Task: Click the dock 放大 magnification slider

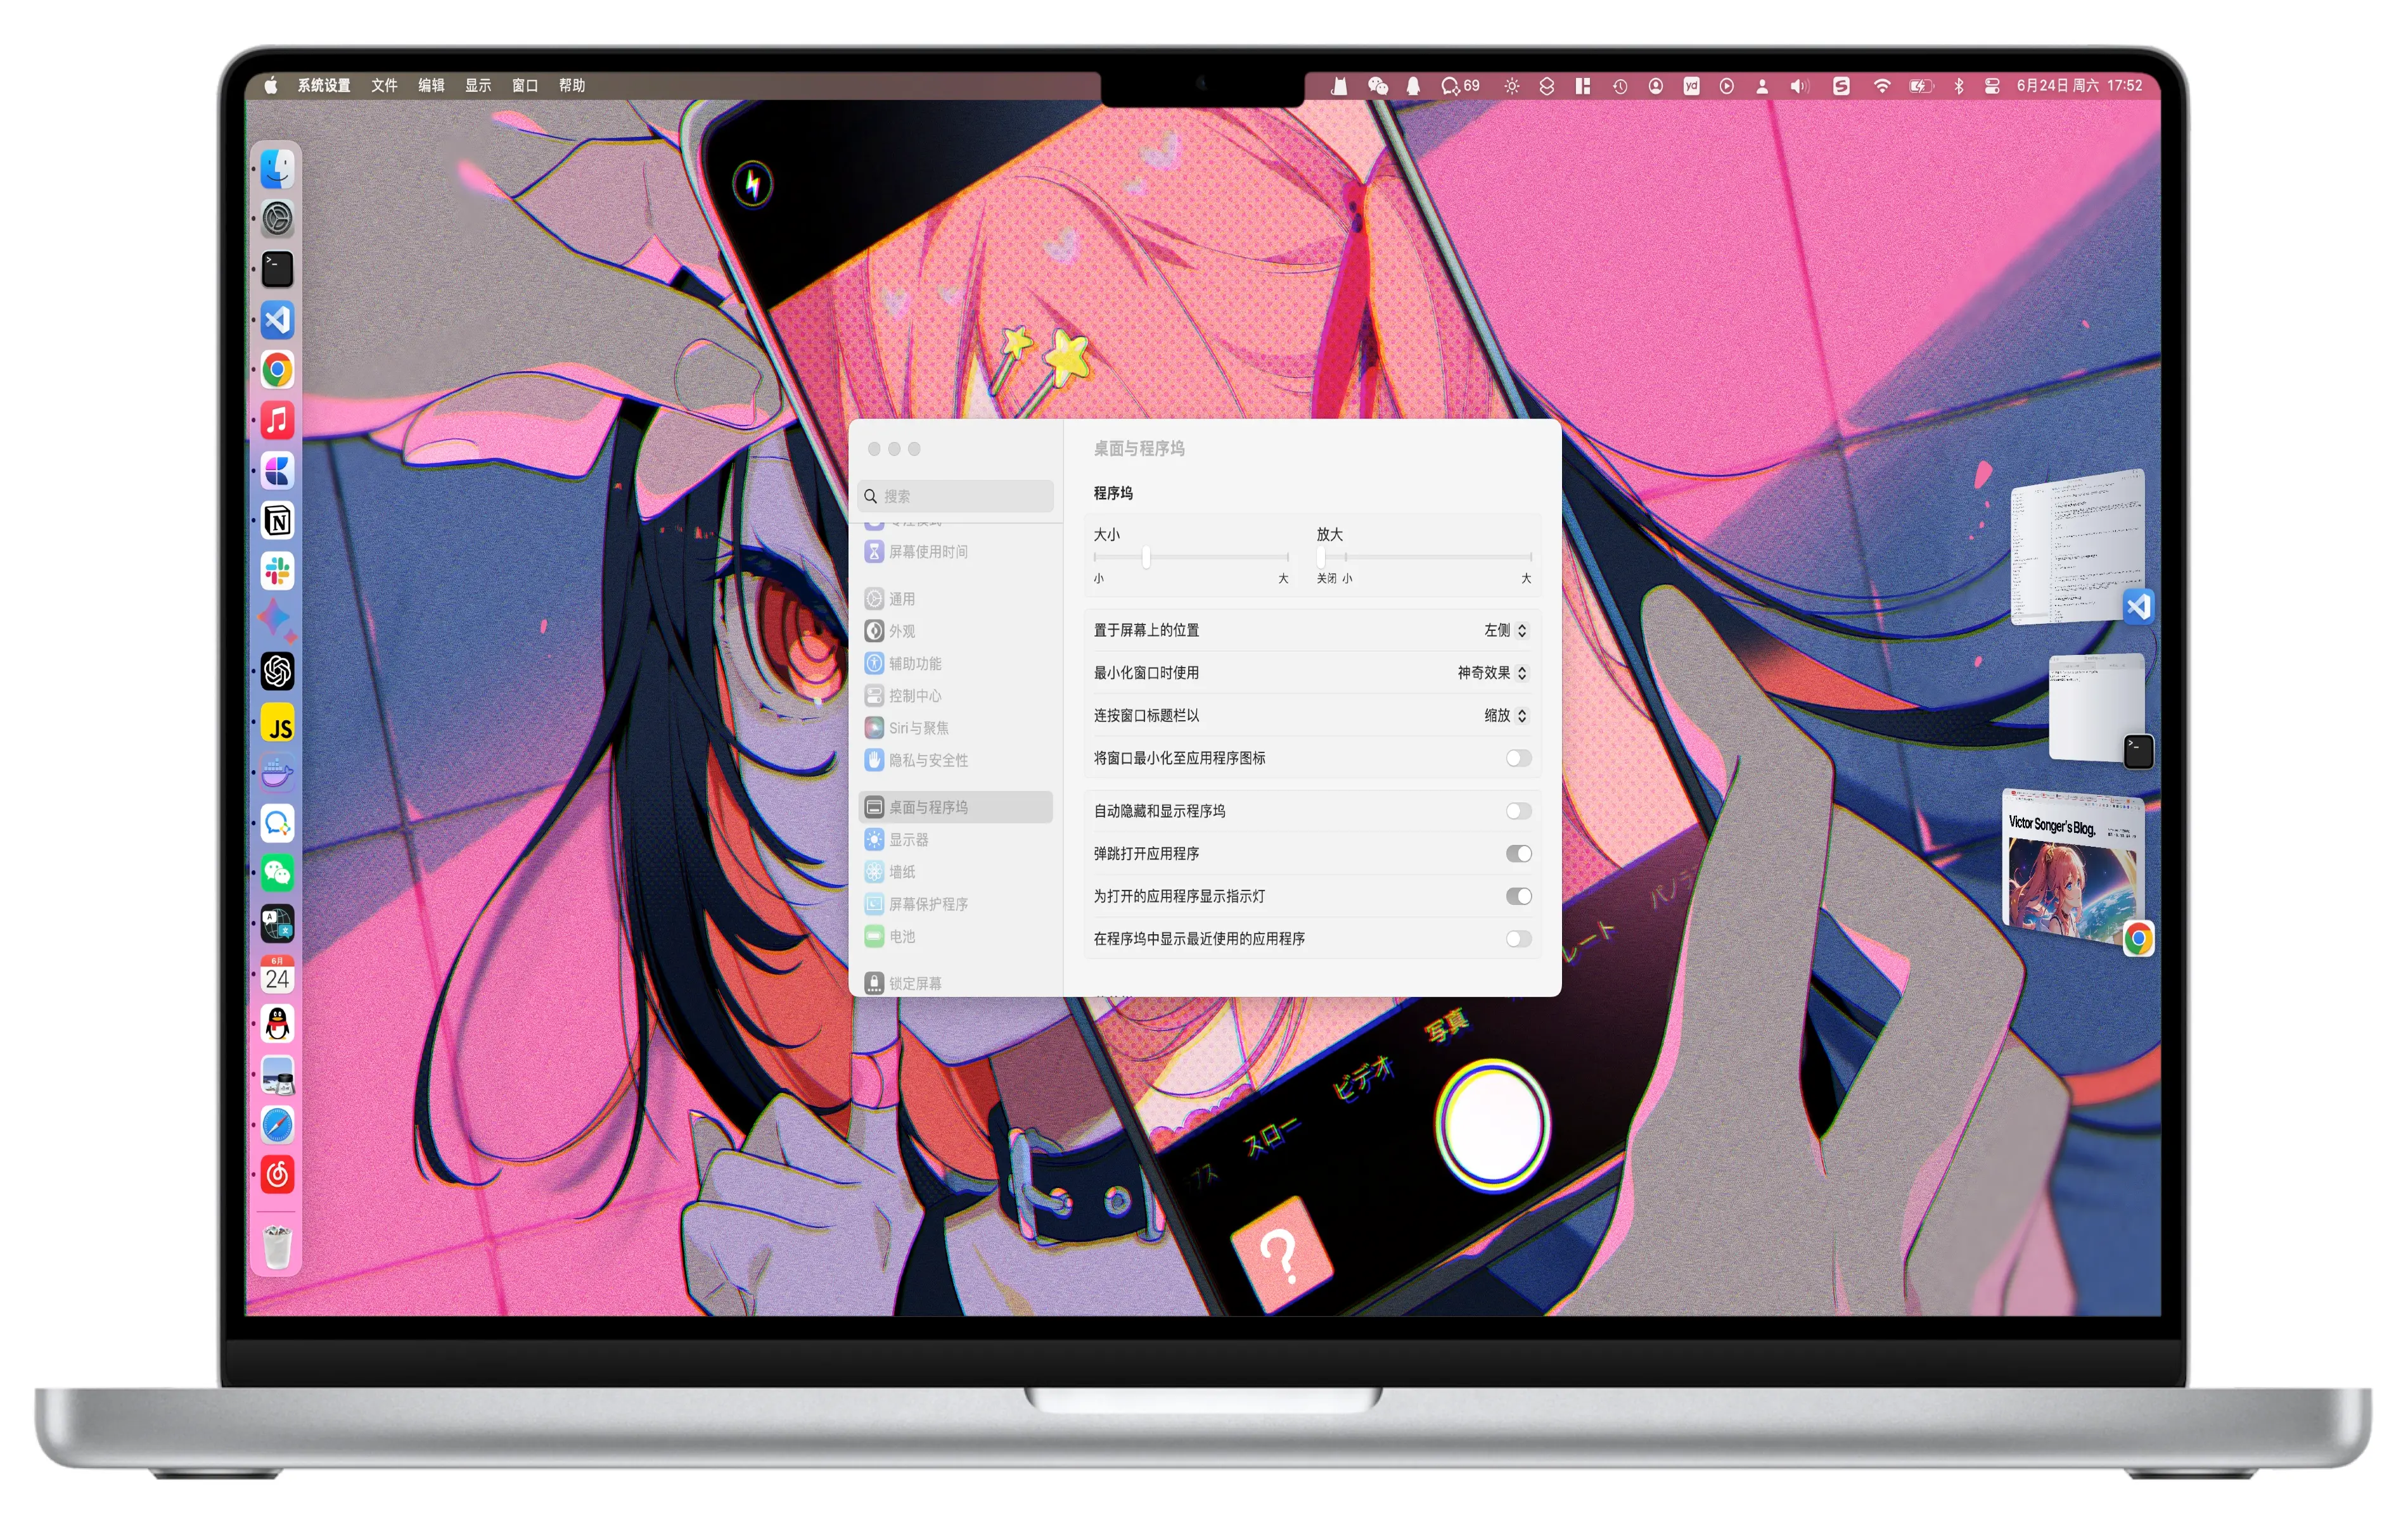Action: 1424,557
